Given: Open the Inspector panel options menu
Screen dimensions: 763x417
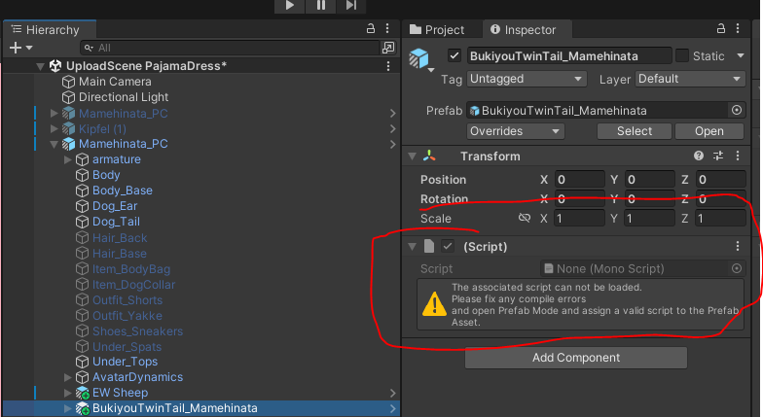Looking at the screenshot, I should 738,29.
